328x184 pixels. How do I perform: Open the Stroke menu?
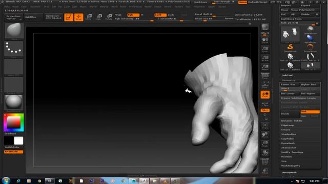[168, 7]
